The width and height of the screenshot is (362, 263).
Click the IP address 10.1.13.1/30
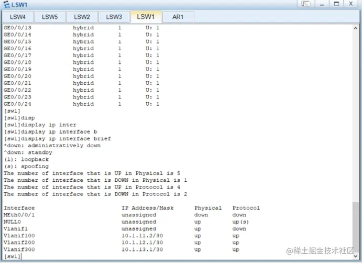pyautogui.click(x=142, y=249)
